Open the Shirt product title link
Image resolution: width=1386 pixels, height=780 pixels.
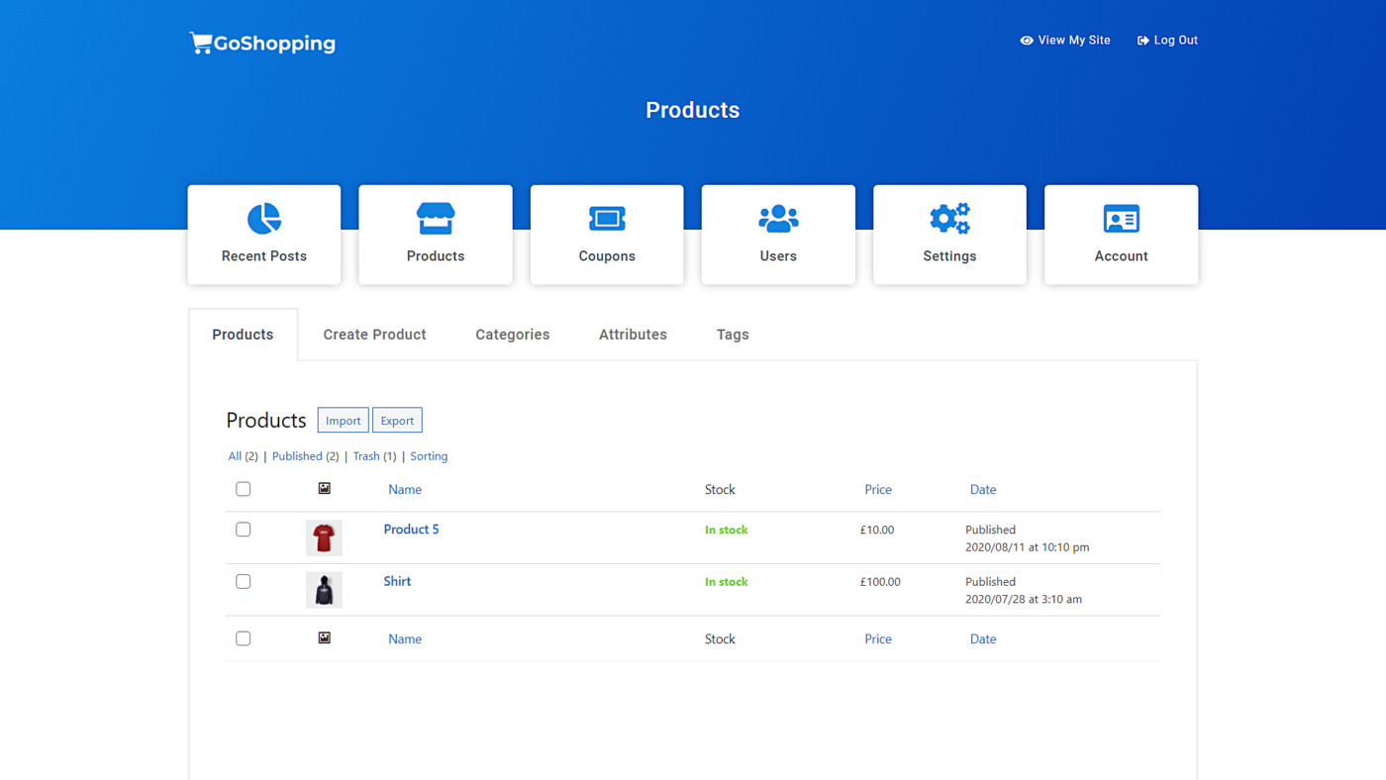click(x=397, y=581)
